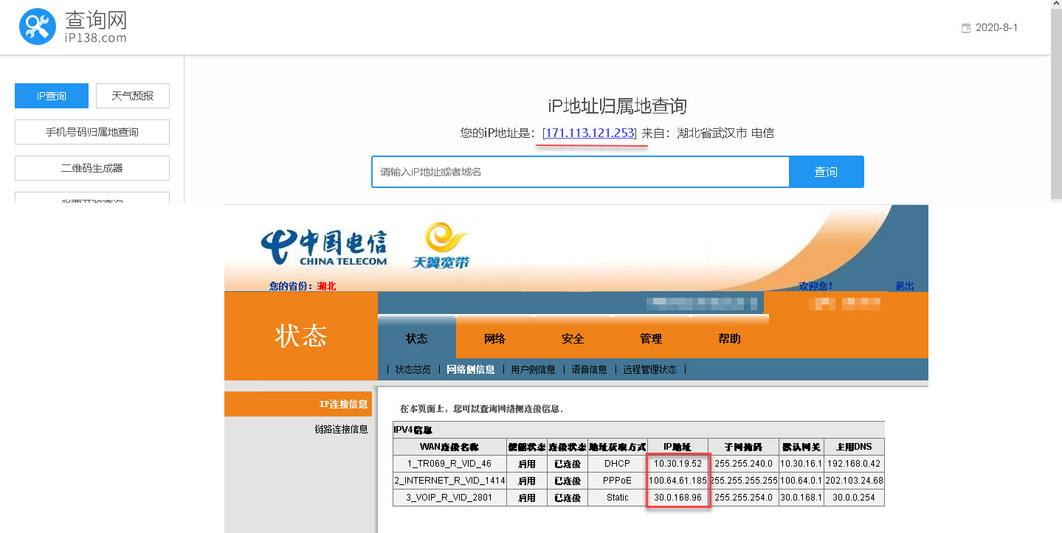Click the 171.113.121.253 IP link
The height and width of the screenshot is (533, 1062).
coord(590,133)
